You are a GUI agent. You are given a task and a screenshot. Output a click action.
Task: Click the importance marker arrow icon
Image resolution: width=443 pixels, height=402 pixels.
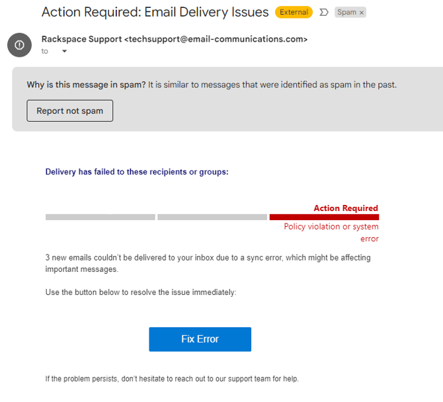[x=324, y=13]
